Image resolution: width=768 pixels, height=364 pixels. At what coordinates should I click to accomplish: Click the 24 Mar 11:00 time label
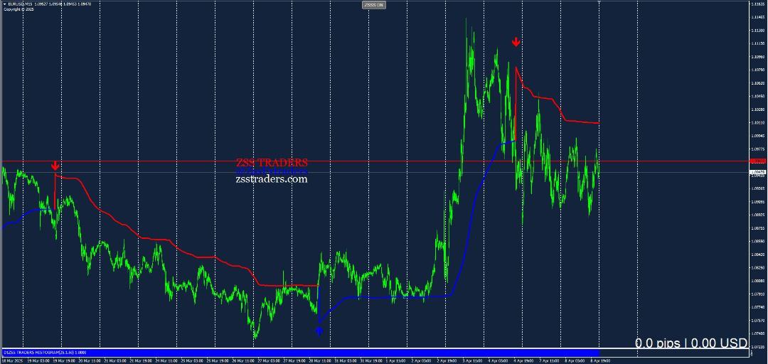(x=166, y=360)
